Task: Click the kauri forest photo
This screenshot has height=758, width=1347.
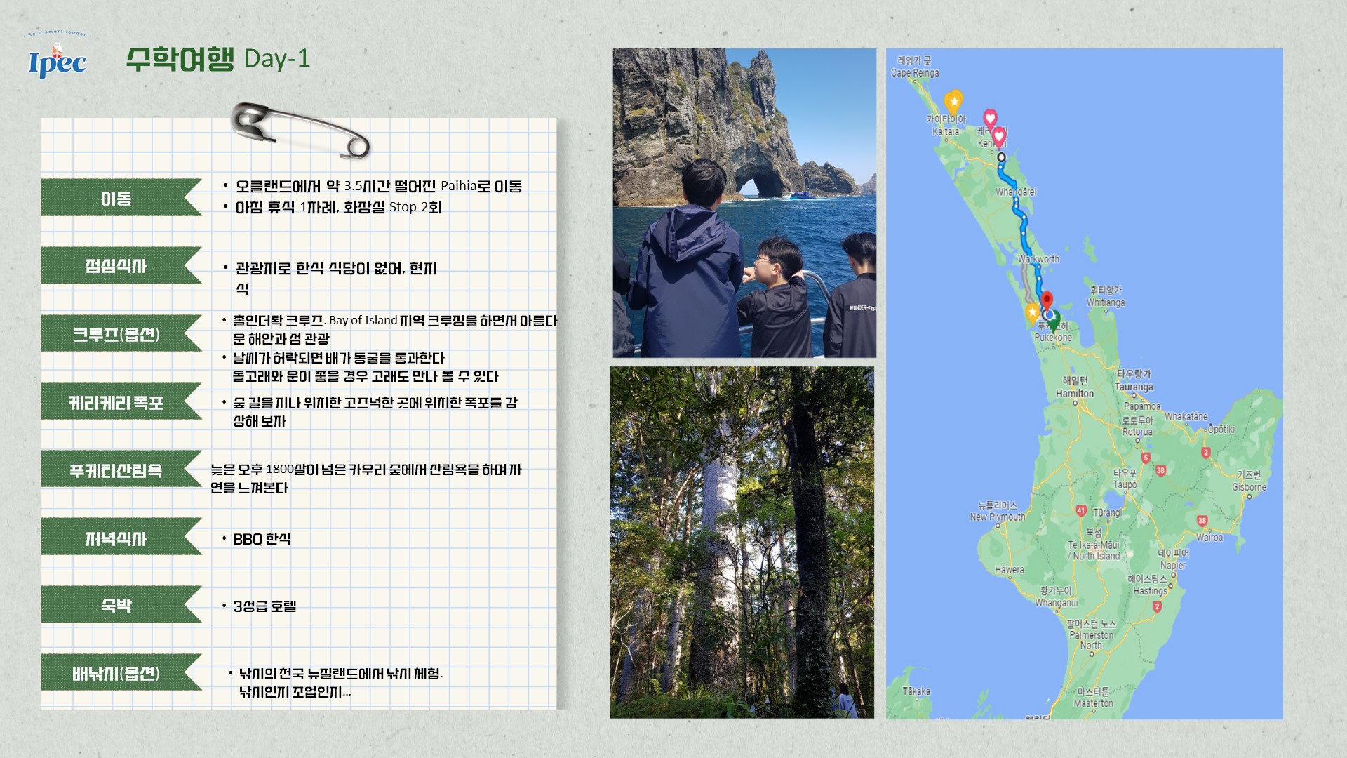Action: [x=742, y=543]
